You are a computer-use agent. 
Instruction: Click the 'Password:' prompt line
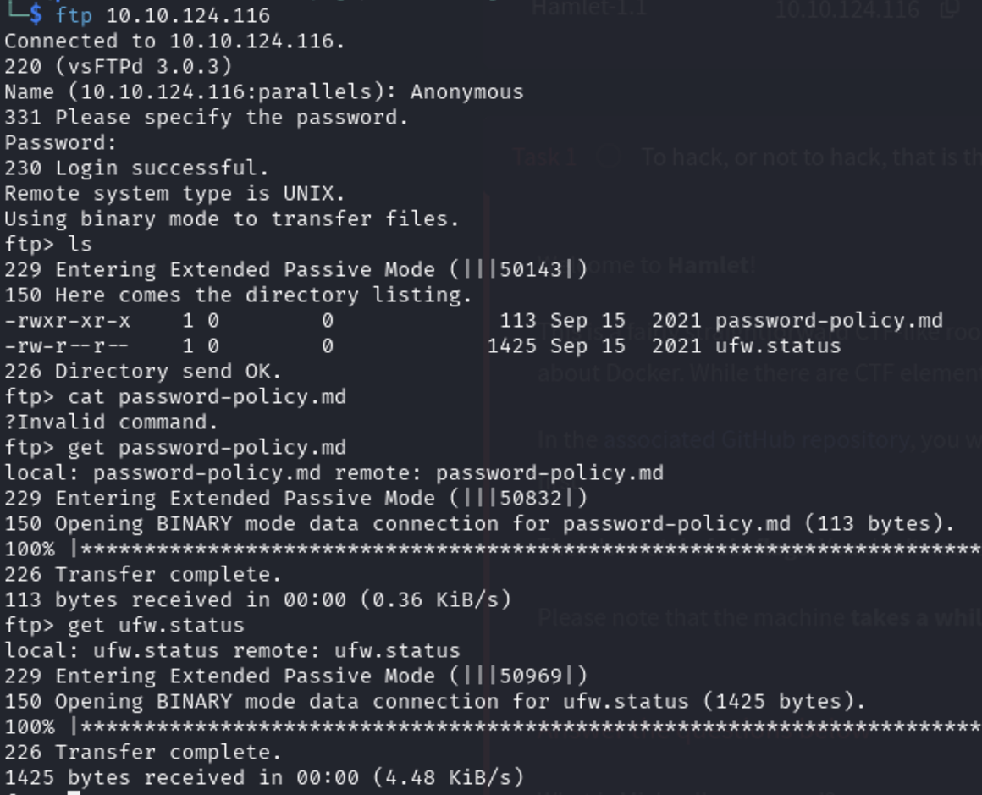pyautogui.click(x=60, y=142)
